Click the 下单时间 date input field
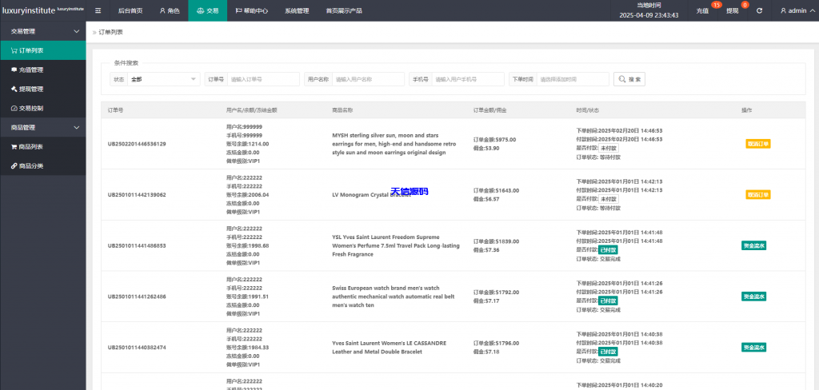This screenshot has height=390, width=819. [573, 79]
